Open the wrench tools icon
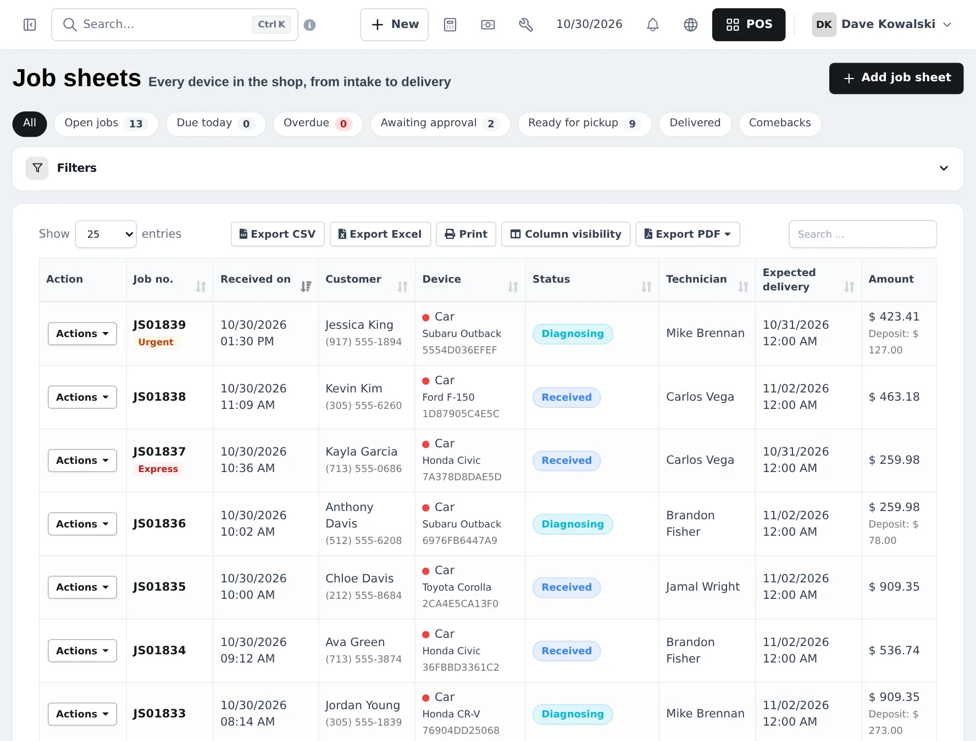The width and height of the screenshot is (976, 741). (x=526, y=25)
